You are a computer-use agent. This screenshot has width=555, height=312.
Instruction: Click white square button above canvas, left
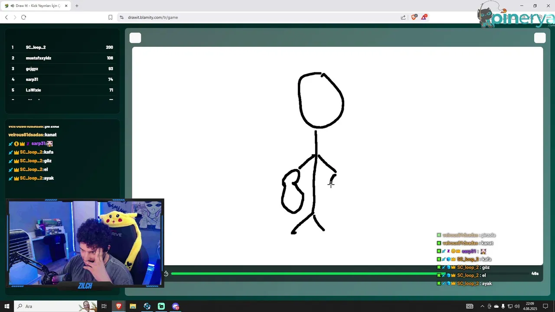[135, 38]
